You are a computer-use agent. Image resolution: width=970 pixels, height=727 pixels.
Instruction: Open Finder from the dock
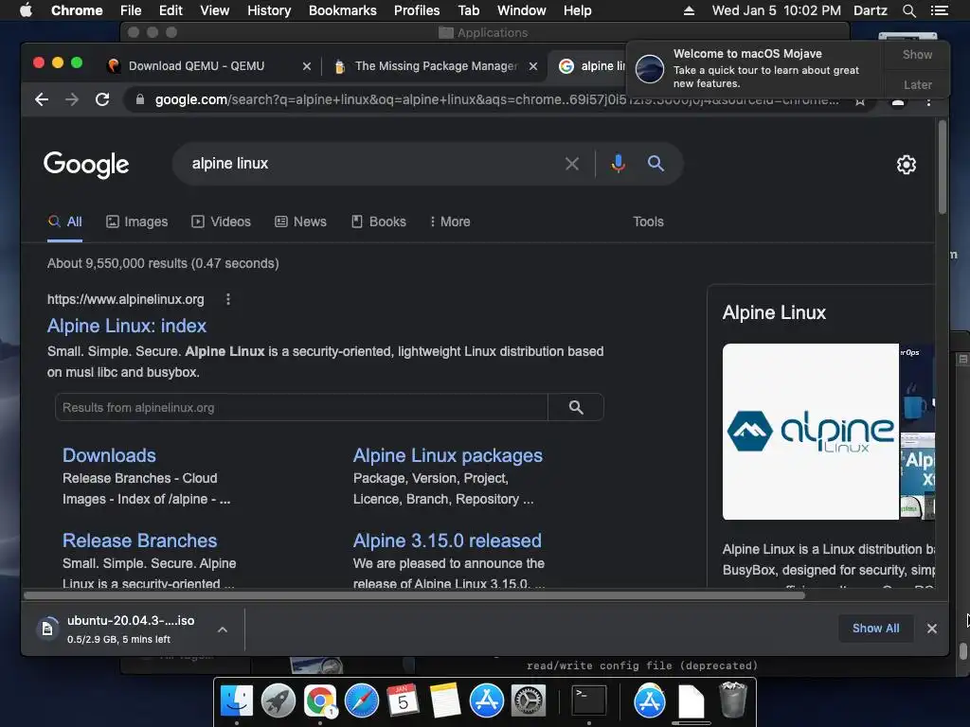click(x=237, y=700)
